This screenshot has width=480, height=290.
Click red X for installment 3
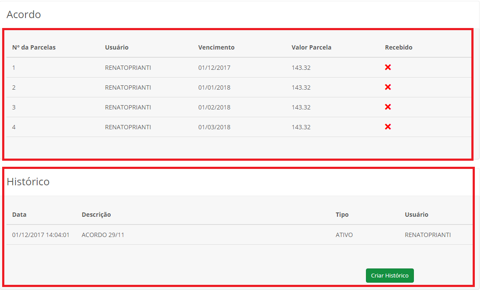(388, 107)
